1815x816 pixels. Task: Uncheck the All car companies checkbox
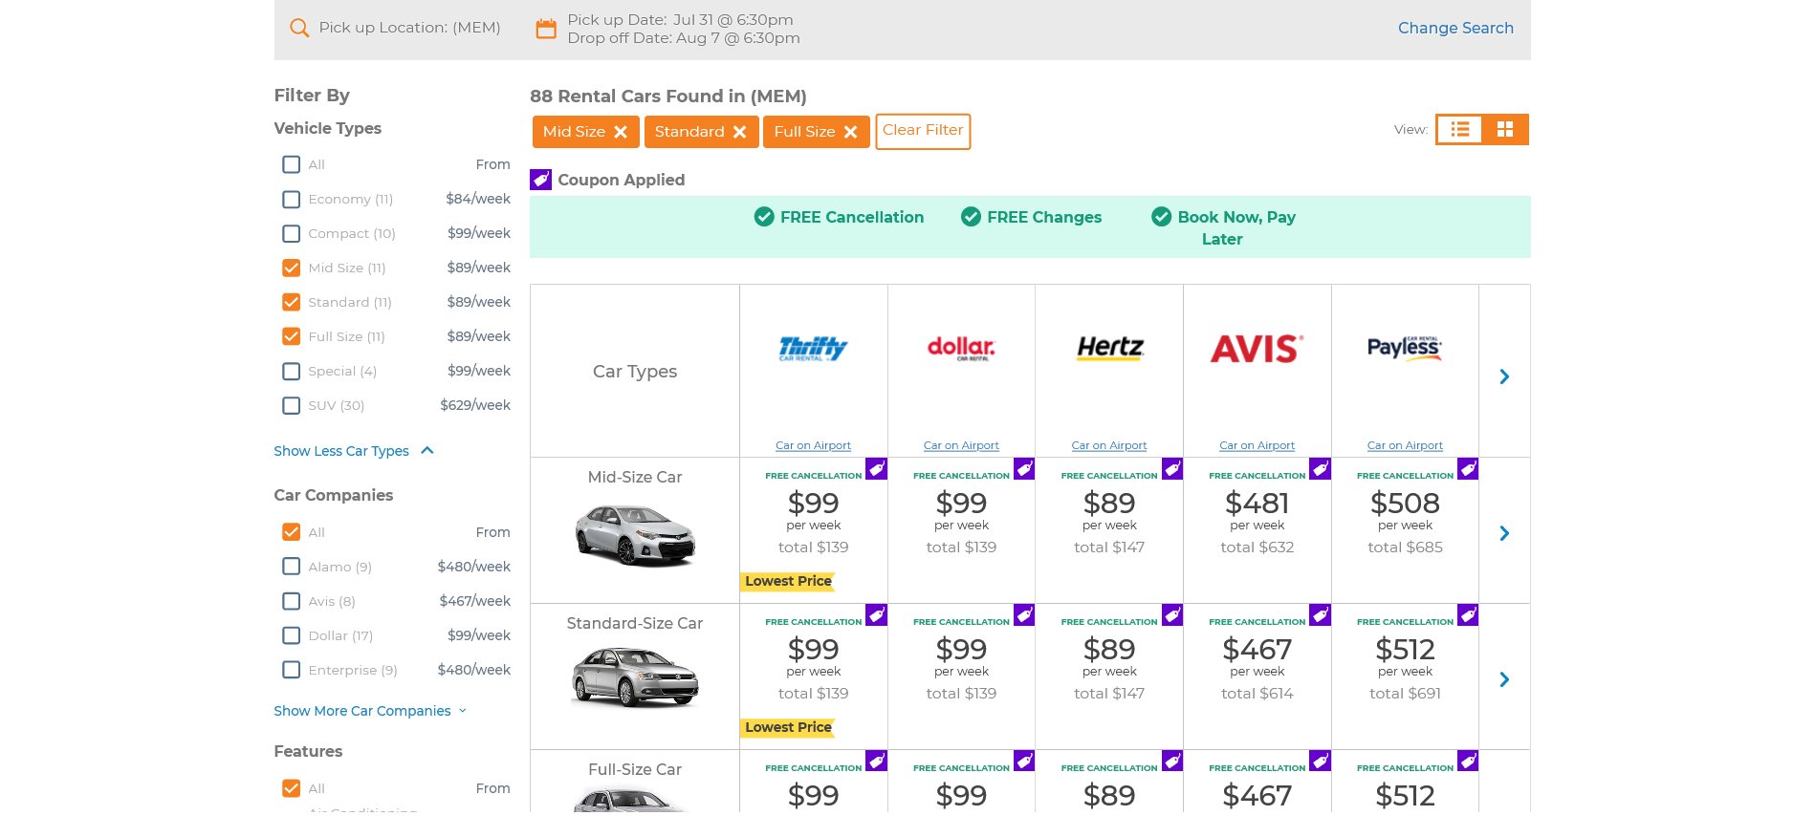click(292, 532)
